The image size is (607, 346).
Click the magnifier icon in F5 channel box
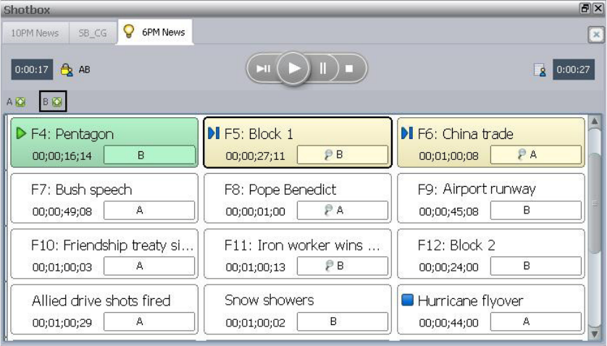tap(328, 155)
